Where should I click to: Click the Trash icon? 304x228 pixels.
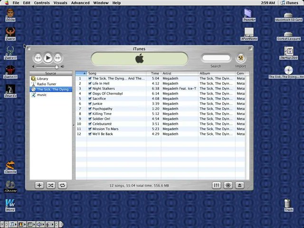tap(287, 205)
